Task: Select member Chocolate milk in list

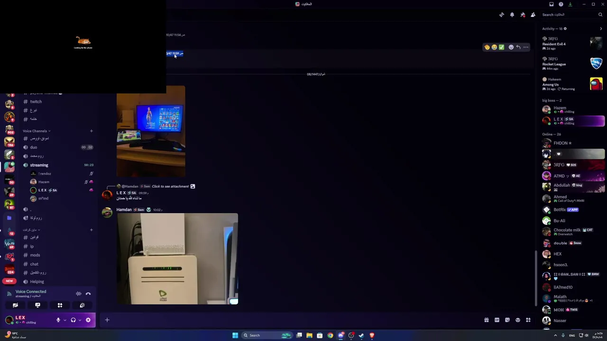Action: [573, 232]
